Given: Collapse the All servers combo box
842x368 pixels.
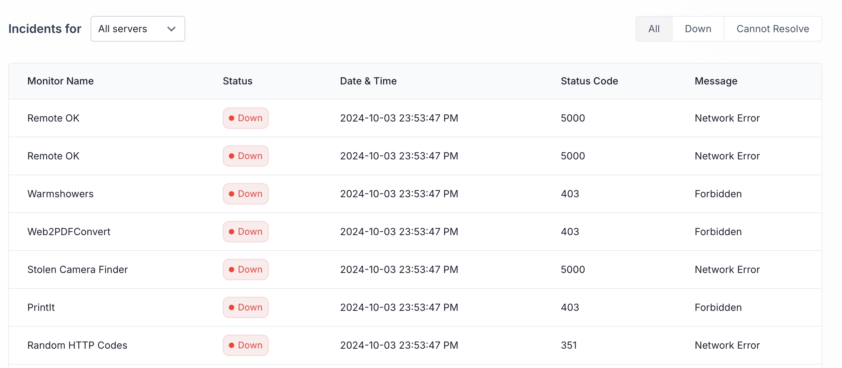Looking at the screenshot, I should pos(138,29).
